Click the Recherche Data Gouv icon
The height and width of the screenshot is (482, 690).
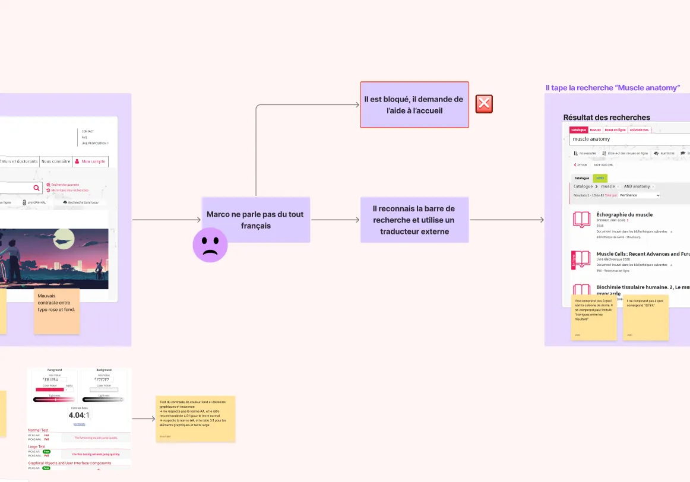(65, 202)
